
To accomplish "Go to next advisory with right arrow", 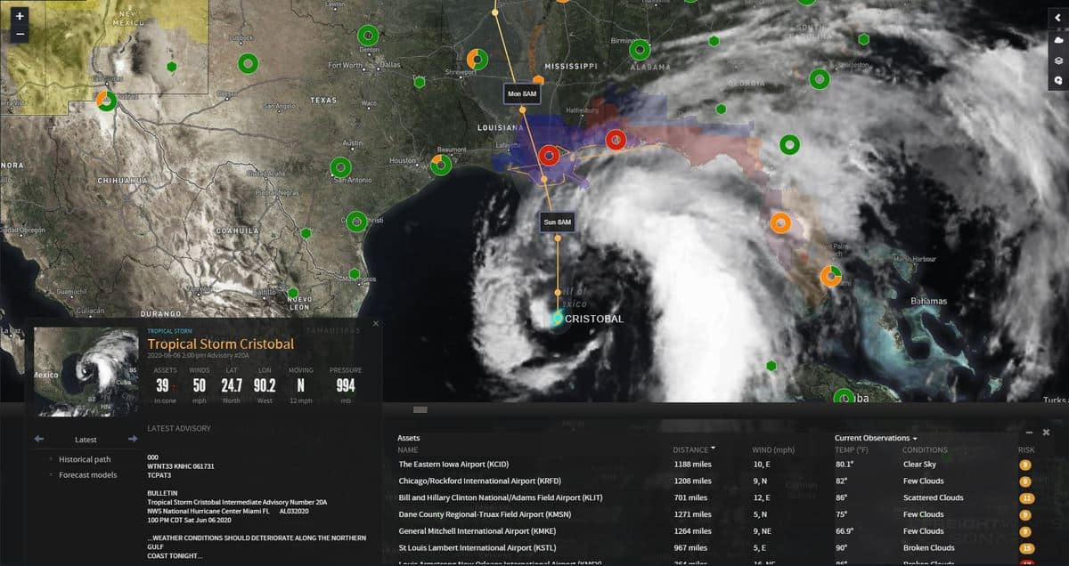I will [134, 439].
